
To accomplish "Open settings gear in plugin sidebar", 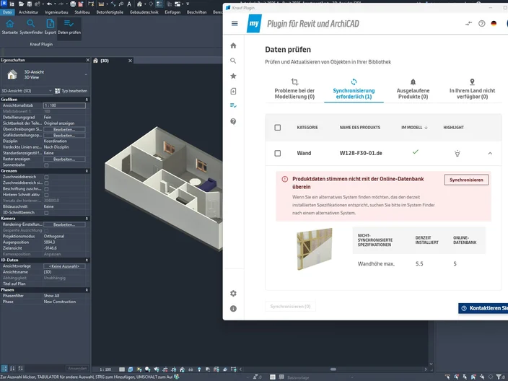I will click(233, 293).
